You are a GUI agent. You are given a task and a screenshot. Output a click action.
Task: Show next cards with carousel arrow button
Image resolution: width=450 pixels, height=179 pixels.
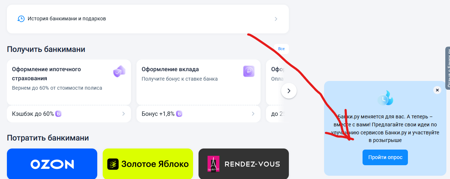click(289, 91)
